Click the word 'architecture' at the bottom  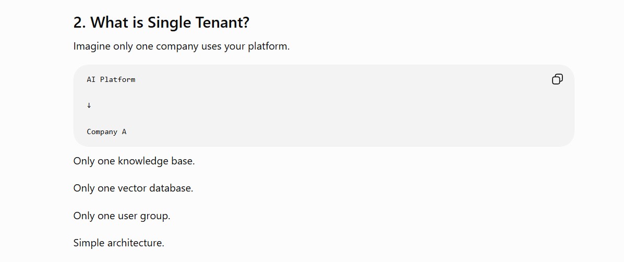pyautogui.click(x=134, y=243)
